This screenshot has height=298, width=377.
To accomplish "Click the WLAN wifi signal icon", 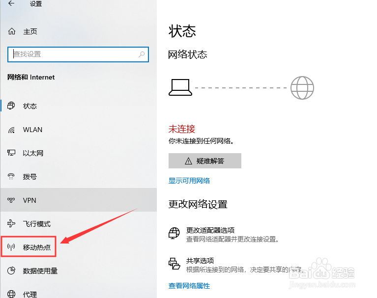I will (11, 130).
